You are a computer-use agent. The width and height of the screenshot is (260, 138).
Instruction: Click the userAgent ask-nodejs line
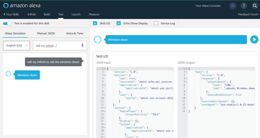coord(228,105)
